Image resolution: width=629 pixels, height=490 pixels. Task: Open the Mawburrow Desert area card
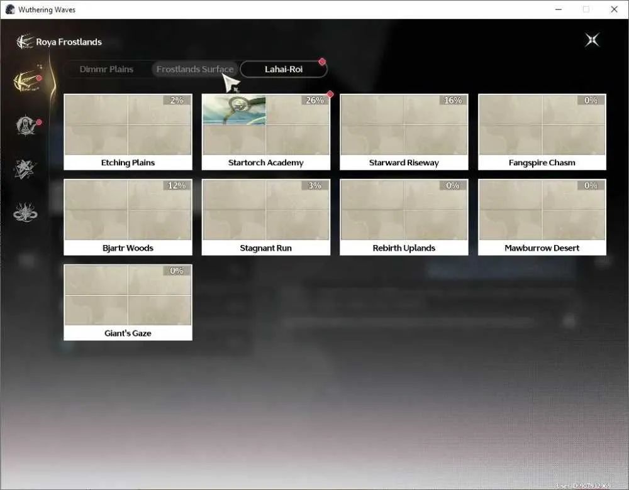pos(542,217)
